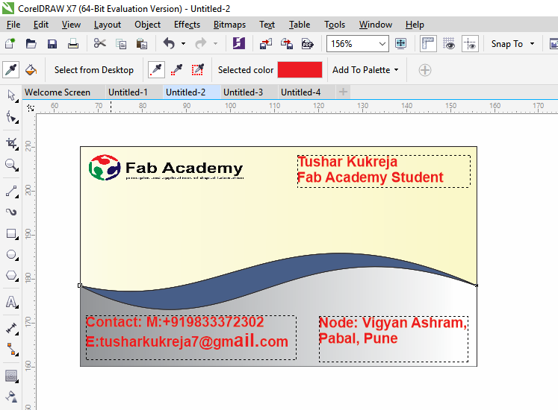Image resolution: width=558 pixels, height=410 pixels.
Task: Open a file with the Open folder icon
Action: 31,44
